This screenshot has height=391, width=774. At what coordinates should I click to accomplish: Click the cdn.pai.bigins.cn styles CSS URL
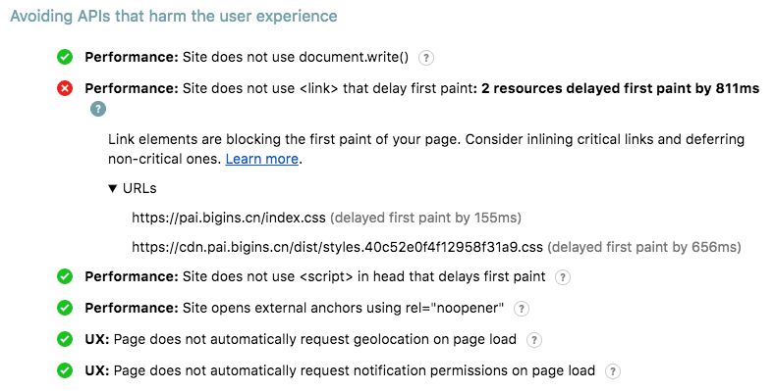pos(337,247)
